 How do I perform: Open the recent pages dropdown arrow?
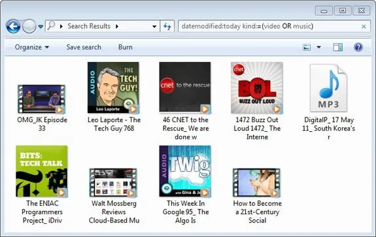tap(41, 26)
